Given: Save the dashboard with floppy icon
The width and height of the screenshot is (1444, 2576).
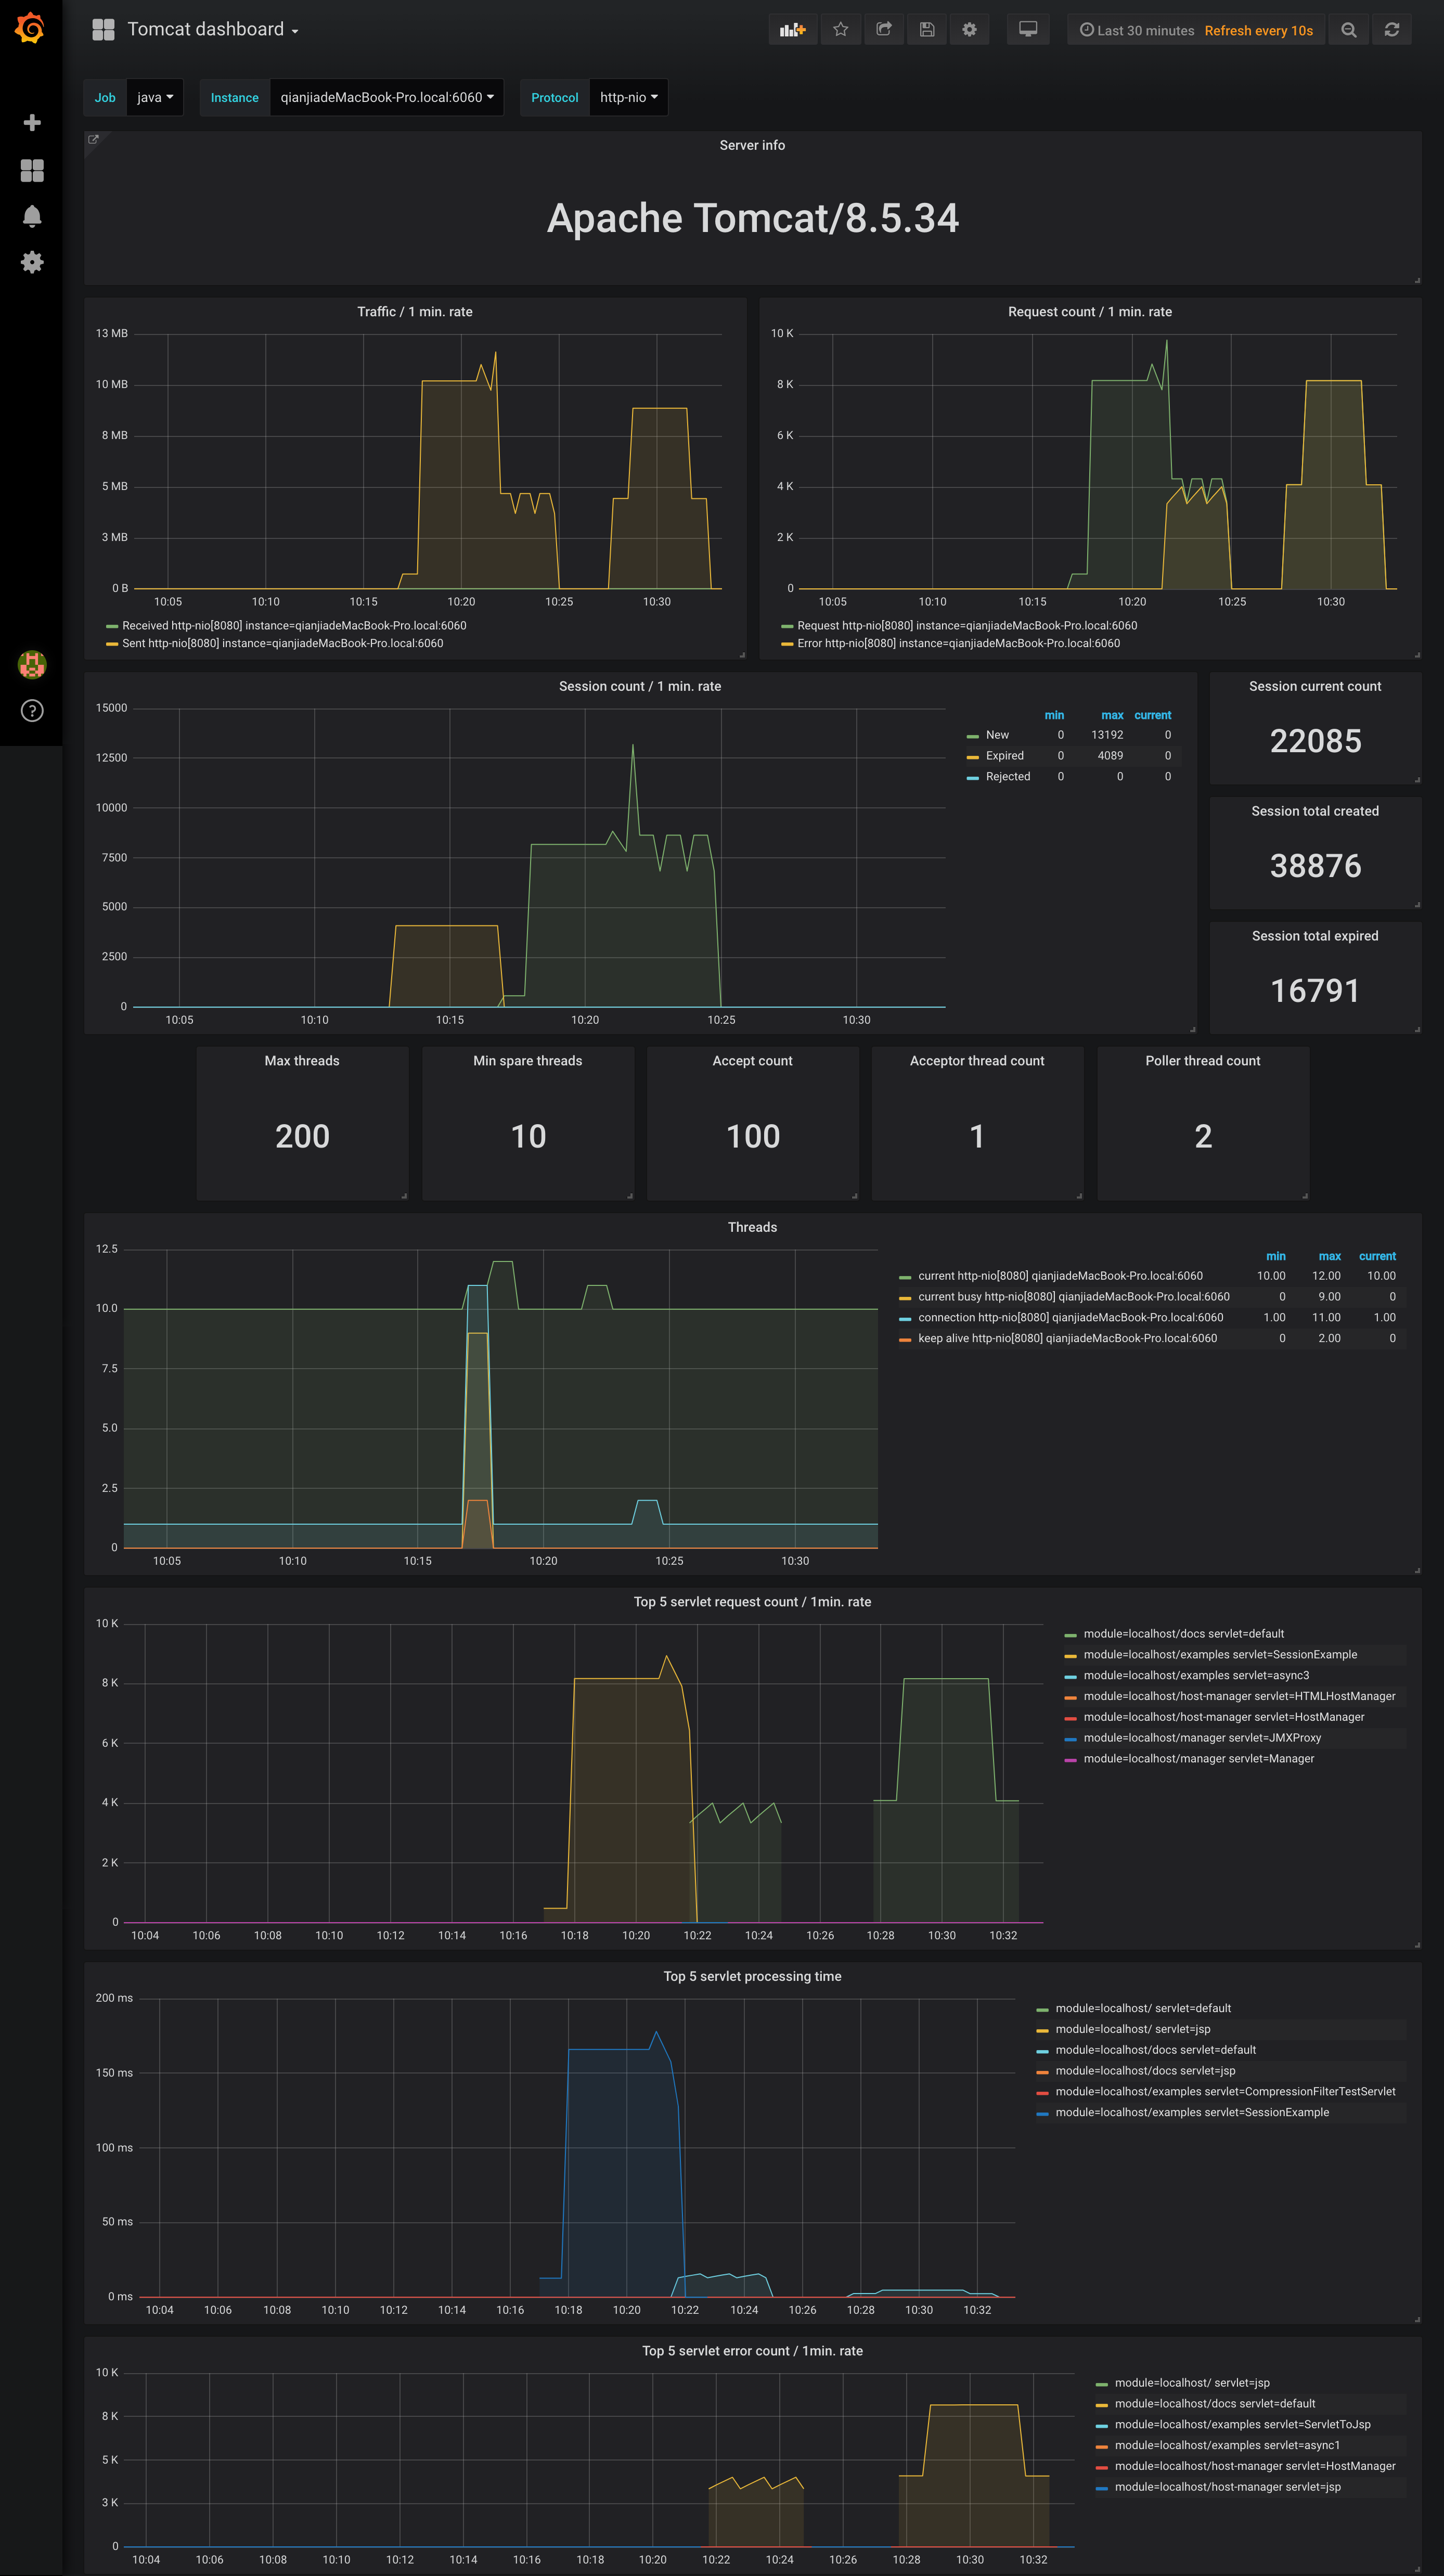Looking at the screenshot, I should 927,30.
